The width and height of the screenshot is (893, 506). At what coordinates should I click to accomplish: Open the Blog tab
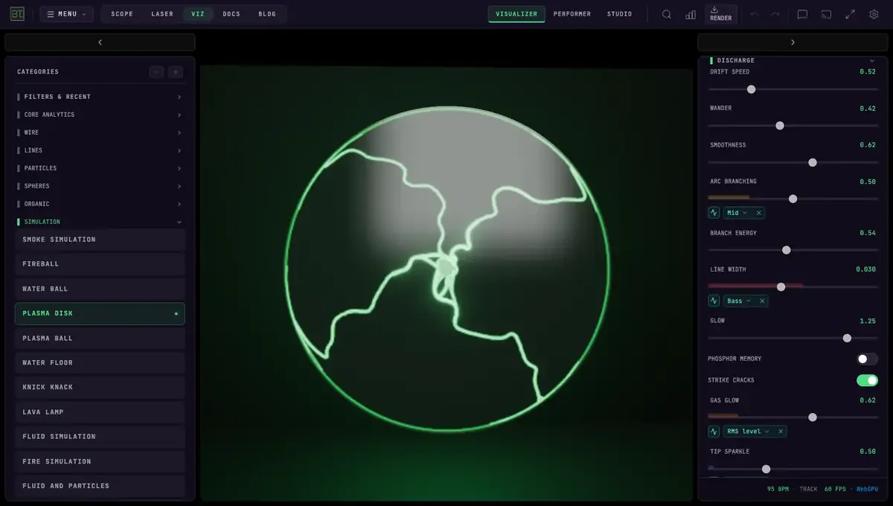267,14
